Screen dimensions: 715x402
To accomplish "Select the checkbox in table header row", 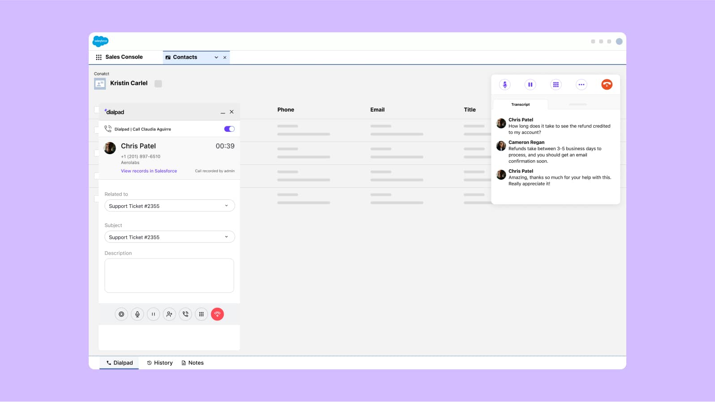I will (96, 110).
